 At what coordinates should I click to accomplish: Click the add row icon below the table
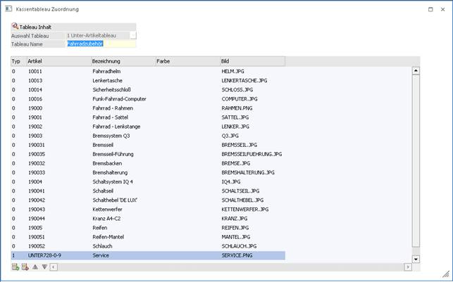click(x=15, y=267)
